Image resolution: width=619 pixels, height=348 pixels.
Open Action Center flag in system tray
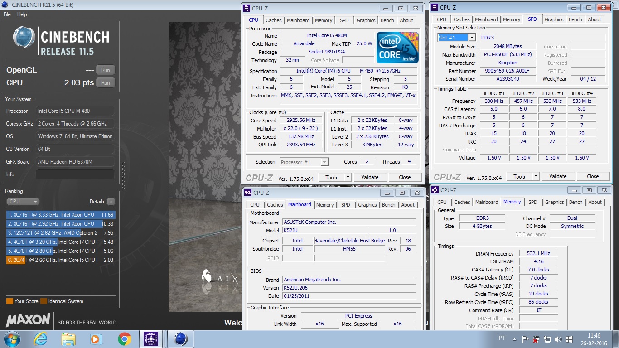click(x=525, y=339)
